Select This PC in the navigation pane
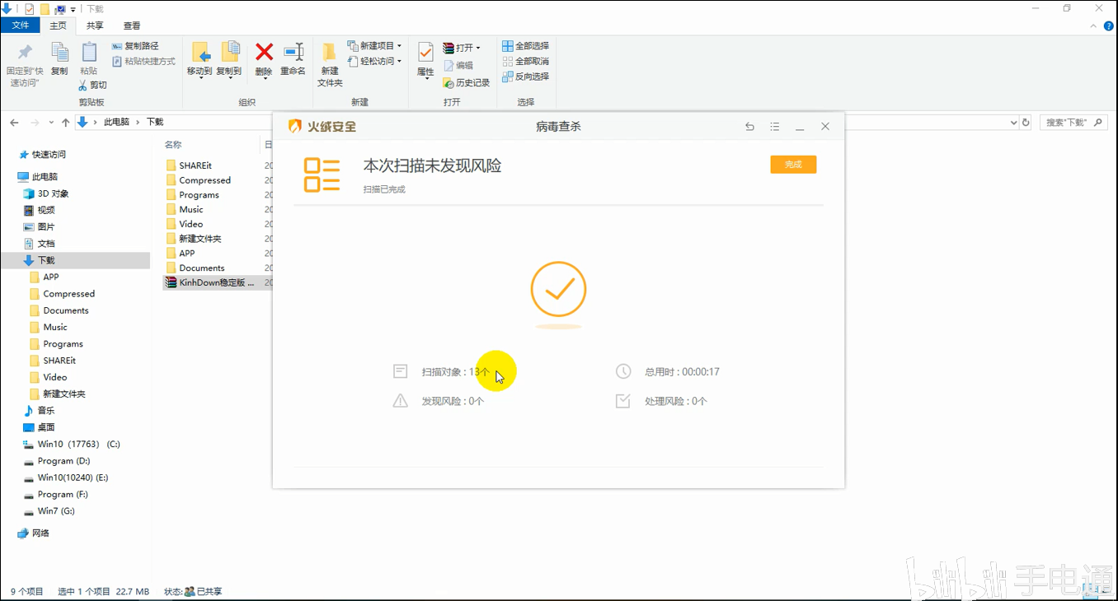Viewport: 1118px width, 601px height. click(x=37, y=177)
